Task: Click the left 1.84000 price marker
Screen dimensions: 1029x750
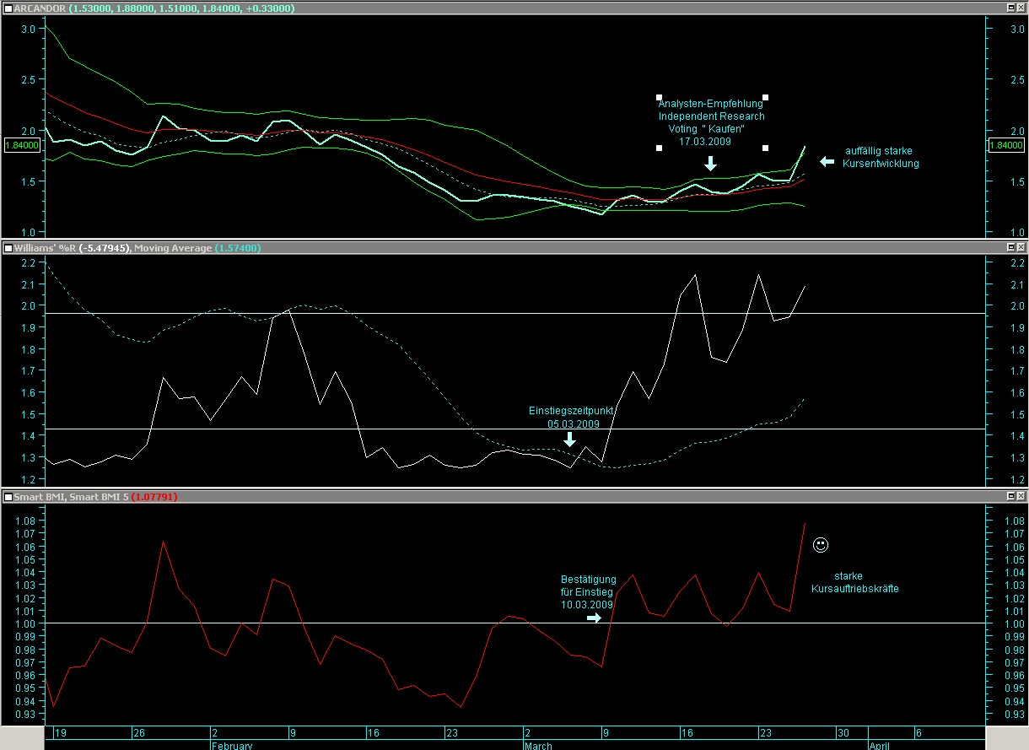Action: pyautogui.click(x=22, y=145)
